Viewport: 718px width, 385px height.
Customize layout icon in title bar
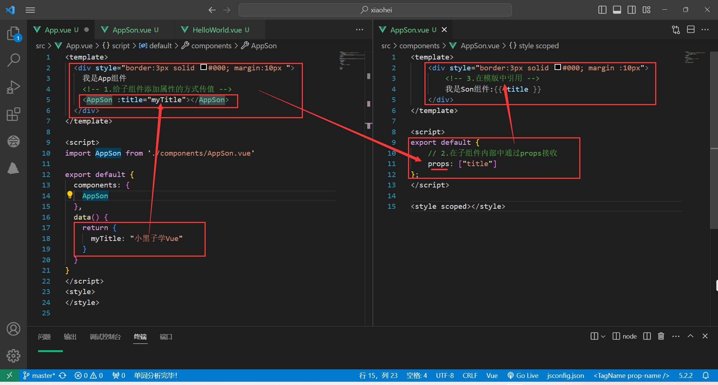tap(647, 10)
